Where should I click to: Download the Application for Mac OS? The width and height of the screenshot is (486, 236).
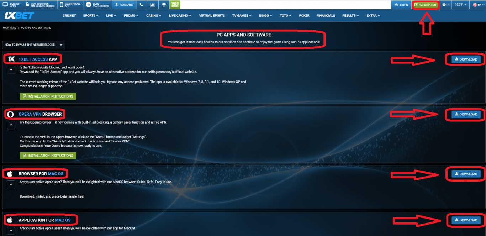pyautogui.click(x=466, y=220)
